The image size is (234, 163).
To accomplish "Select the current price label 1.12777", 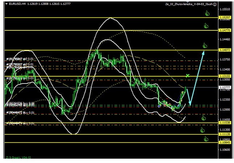I will coord(225,87).
